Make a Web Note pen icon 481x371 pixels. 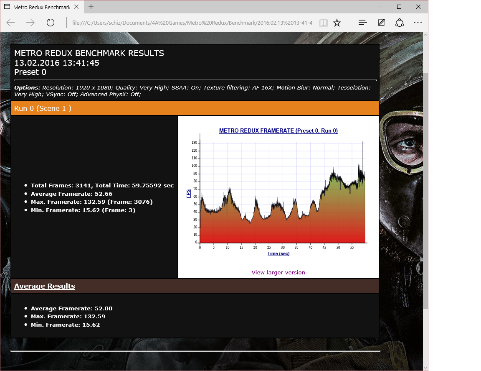(x=381, y=23)
